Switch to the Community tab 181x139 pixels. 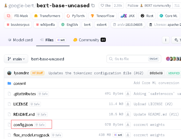89,40
